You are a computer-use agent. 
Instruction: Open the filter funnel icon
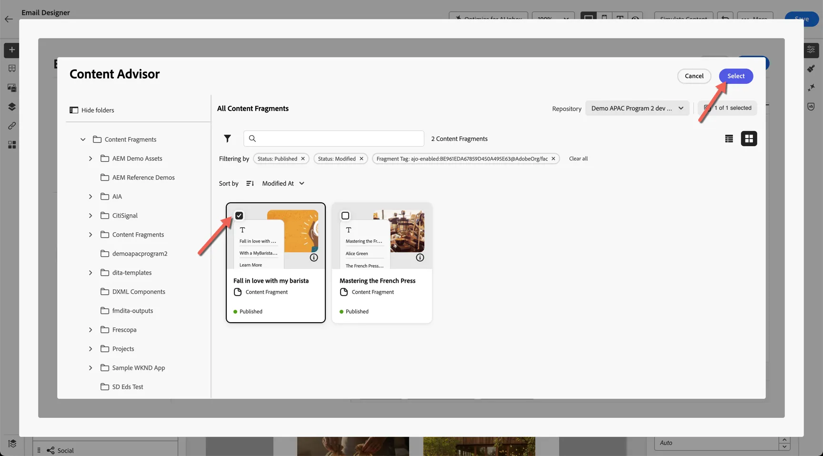point(227,139)
